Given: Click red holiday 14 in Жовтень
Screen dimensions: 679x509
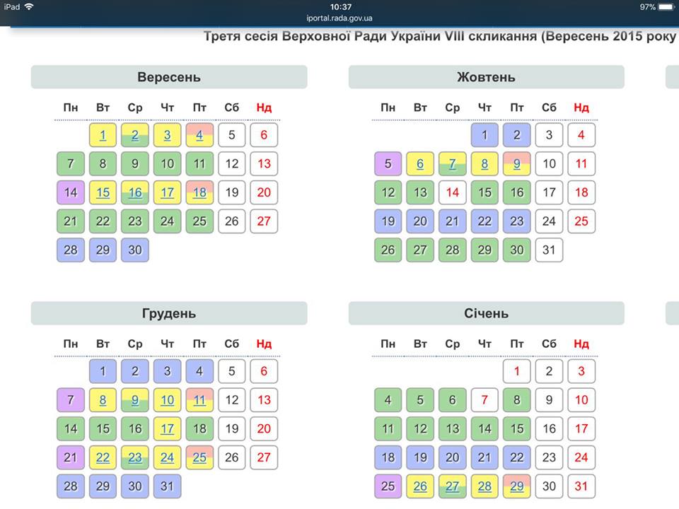Looking at the screenshot, I should click(x=453, y=192).
